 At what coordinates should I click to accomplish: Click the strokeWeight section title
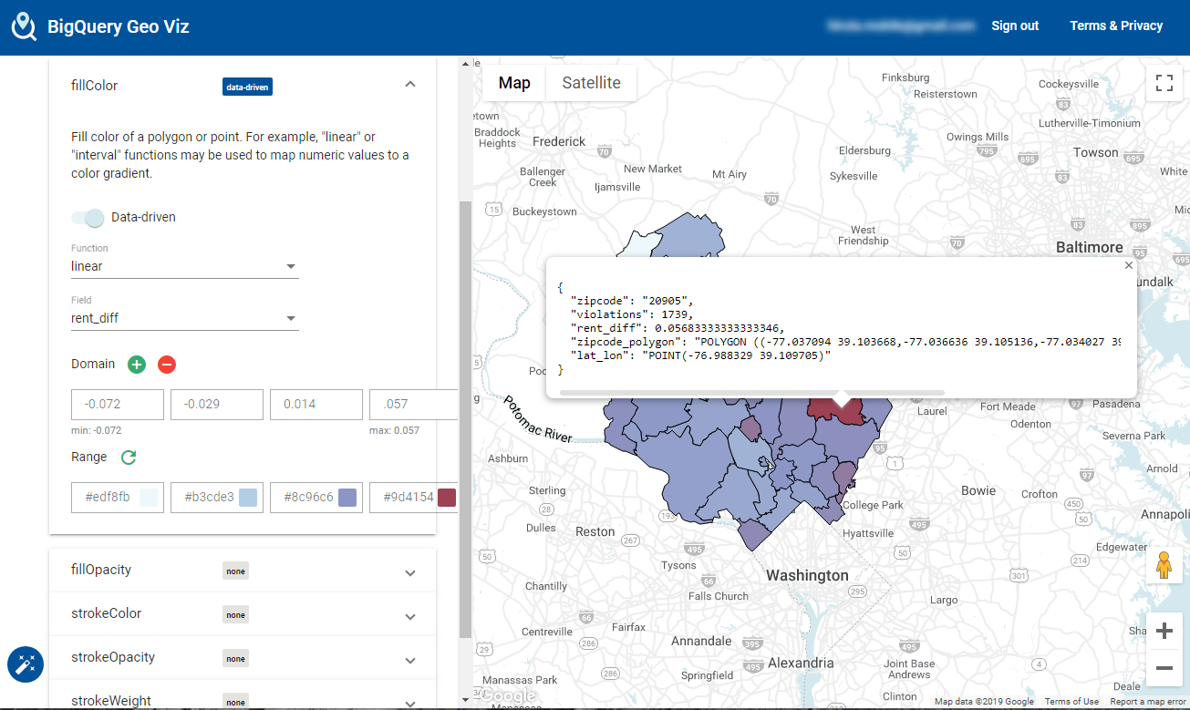[111, 701]
